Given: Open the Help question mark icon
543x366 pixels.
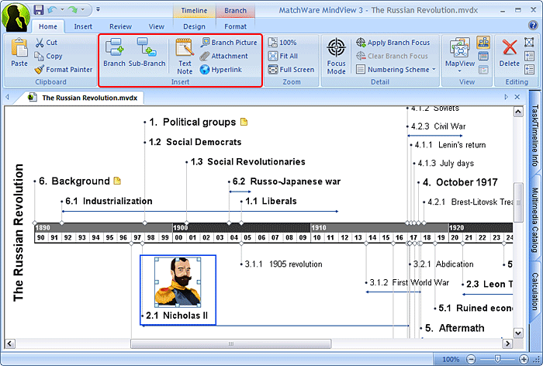Looking at the screenshot, I should coord(533,26).
